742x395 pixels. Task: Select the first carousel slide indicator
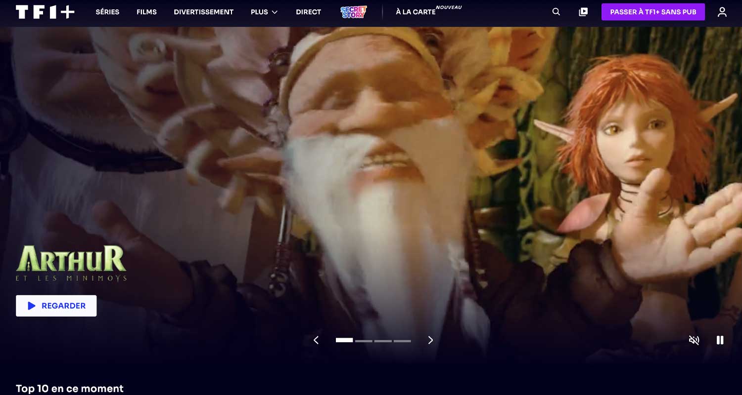[x=344, y=340]
